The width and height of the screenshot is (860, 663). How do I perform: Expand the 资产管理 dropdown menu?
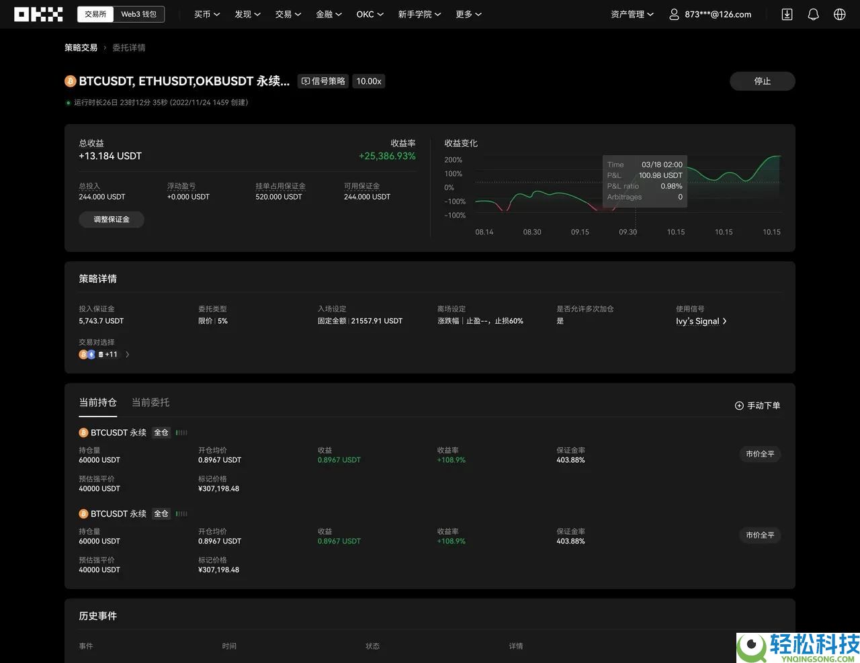(x=632, y=14)
